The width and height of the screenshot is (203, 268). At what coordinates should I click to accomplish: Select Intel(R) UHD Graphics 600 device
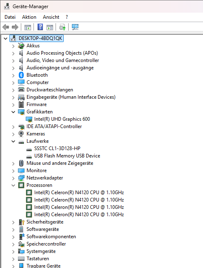pyautogui.click(x=62, y=119)
